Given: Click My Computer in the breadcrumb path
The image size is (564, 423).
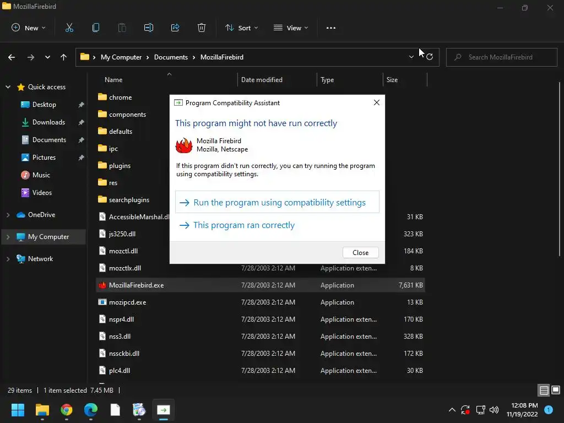Looking at the screenshot, I should 121,57.
